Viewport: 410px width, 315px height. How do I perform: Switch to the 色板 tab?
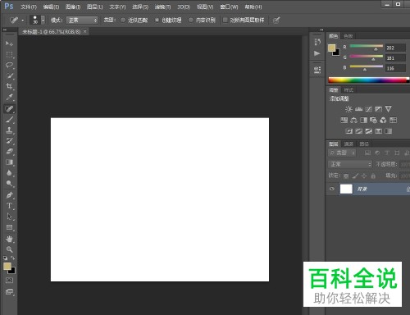click(x=348, y=36)
